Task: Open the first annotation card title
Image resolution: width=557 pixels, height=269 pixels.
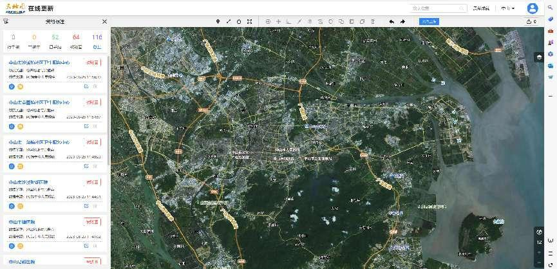Action: [x=39, y=62]
